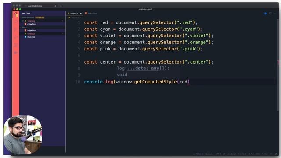The height and width of the screenshot is (158, 281).
Task: Click the CSS file icon beside style.css
Action: [x=25, y=37]
